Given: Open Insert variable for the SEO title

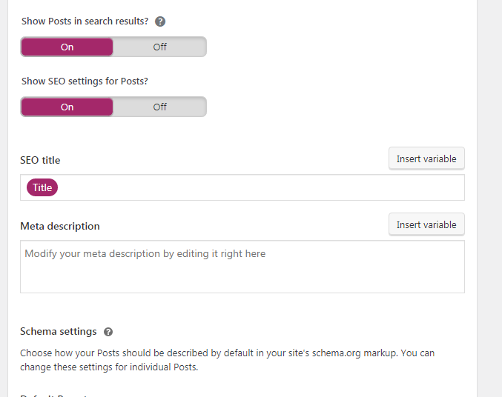Looking at the screenshot, I should pyautogui.click(x=426, y=159).
